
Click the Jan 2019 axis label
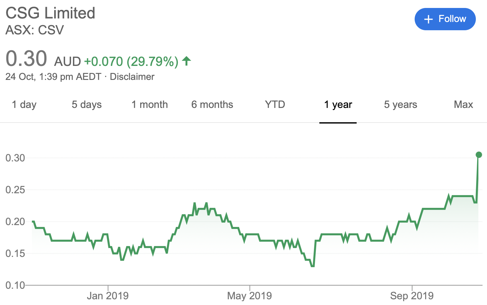[x=108, y=296]
